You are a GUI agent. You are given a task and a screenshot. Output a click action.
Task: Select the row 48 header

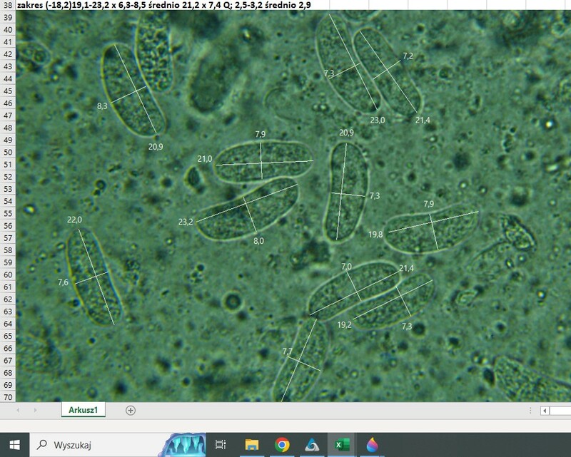(8, 128)
